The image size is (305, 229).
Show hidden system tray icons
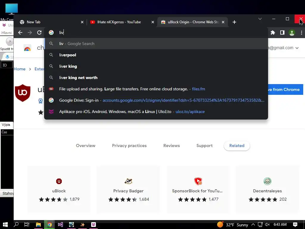pyautogui.click(x=253, y=225)
